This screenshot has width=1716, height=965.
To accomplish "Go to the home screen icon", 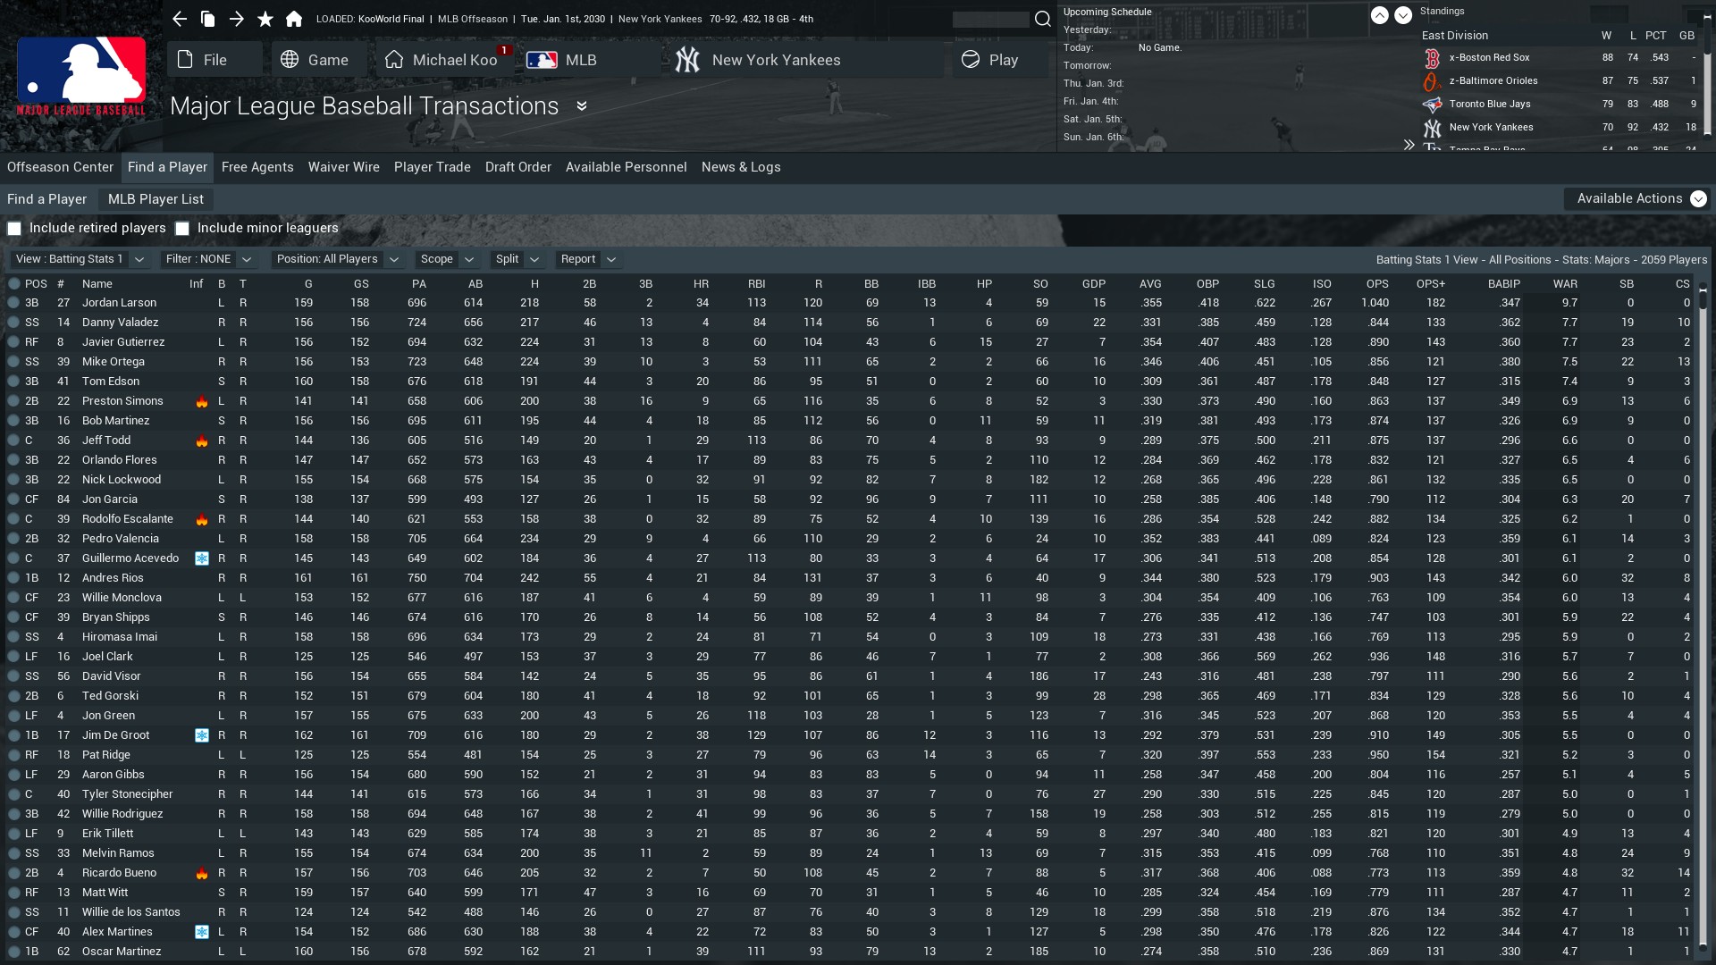I will (293, 19).
